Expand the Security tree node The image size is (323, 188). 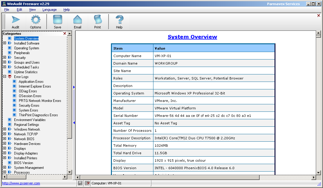click(x=4, y=57)
